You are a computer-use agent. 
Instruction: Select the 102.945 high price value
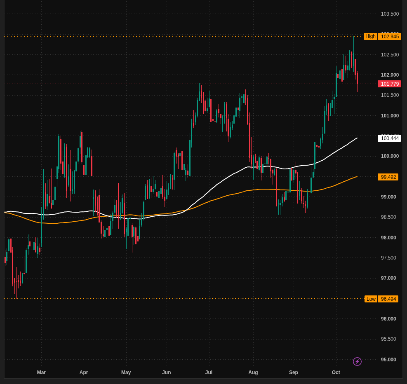[x=389, y=36]
